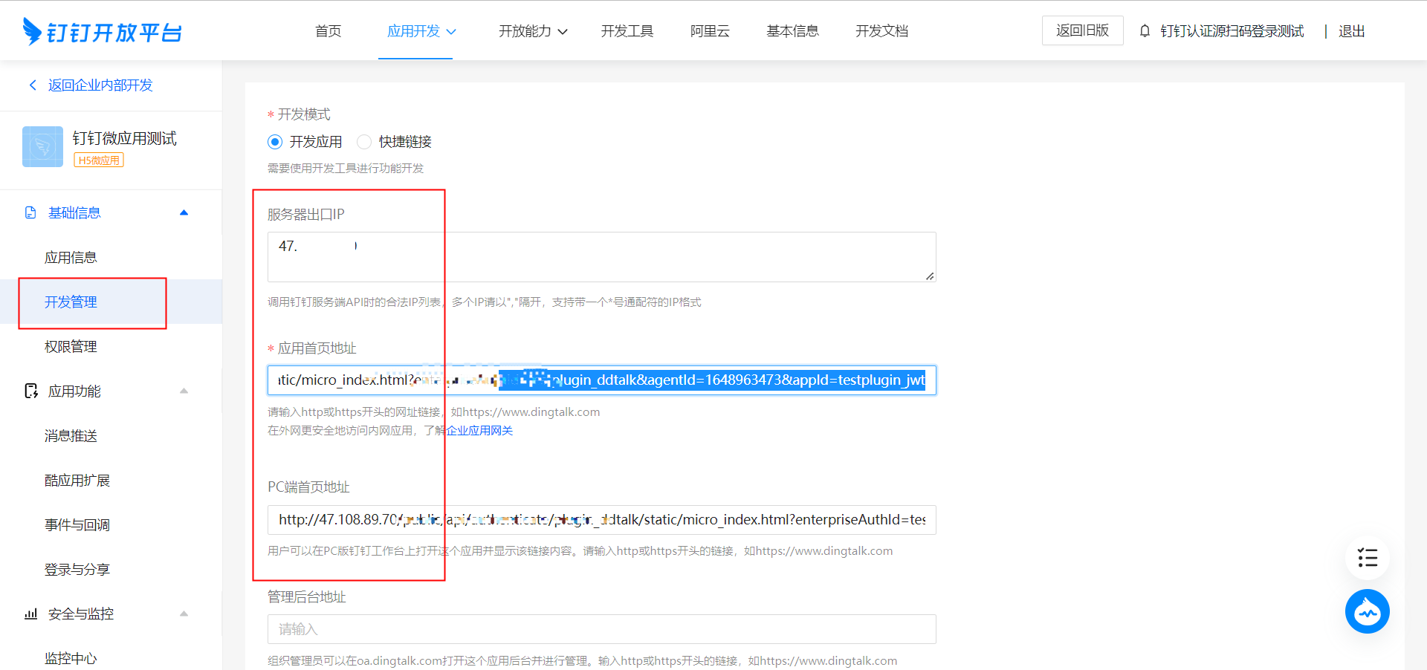Viewport: 1427px width, 670px height.
Task: Open the 企业应用网关 link
Action: (x=479, y=431)
